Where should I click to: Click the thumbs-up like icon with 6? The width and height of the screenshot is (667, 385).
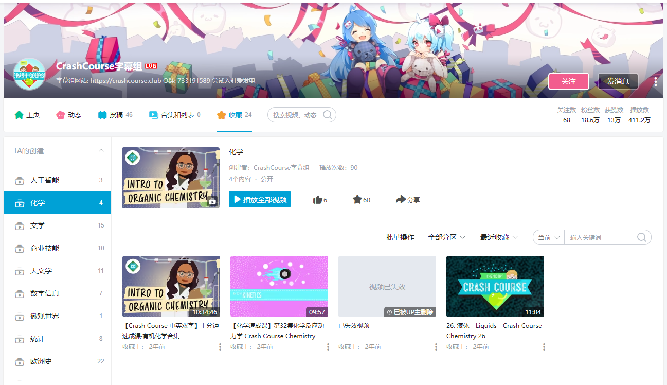tap(318, 200)
